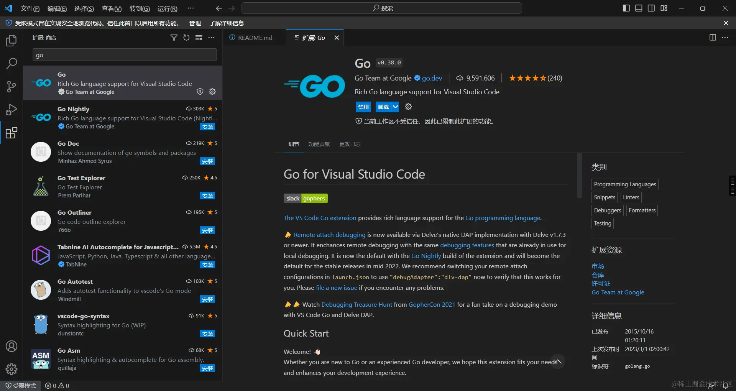736x391 pixels.
Task: Clear extension search results icon
Action: (199, 38)
